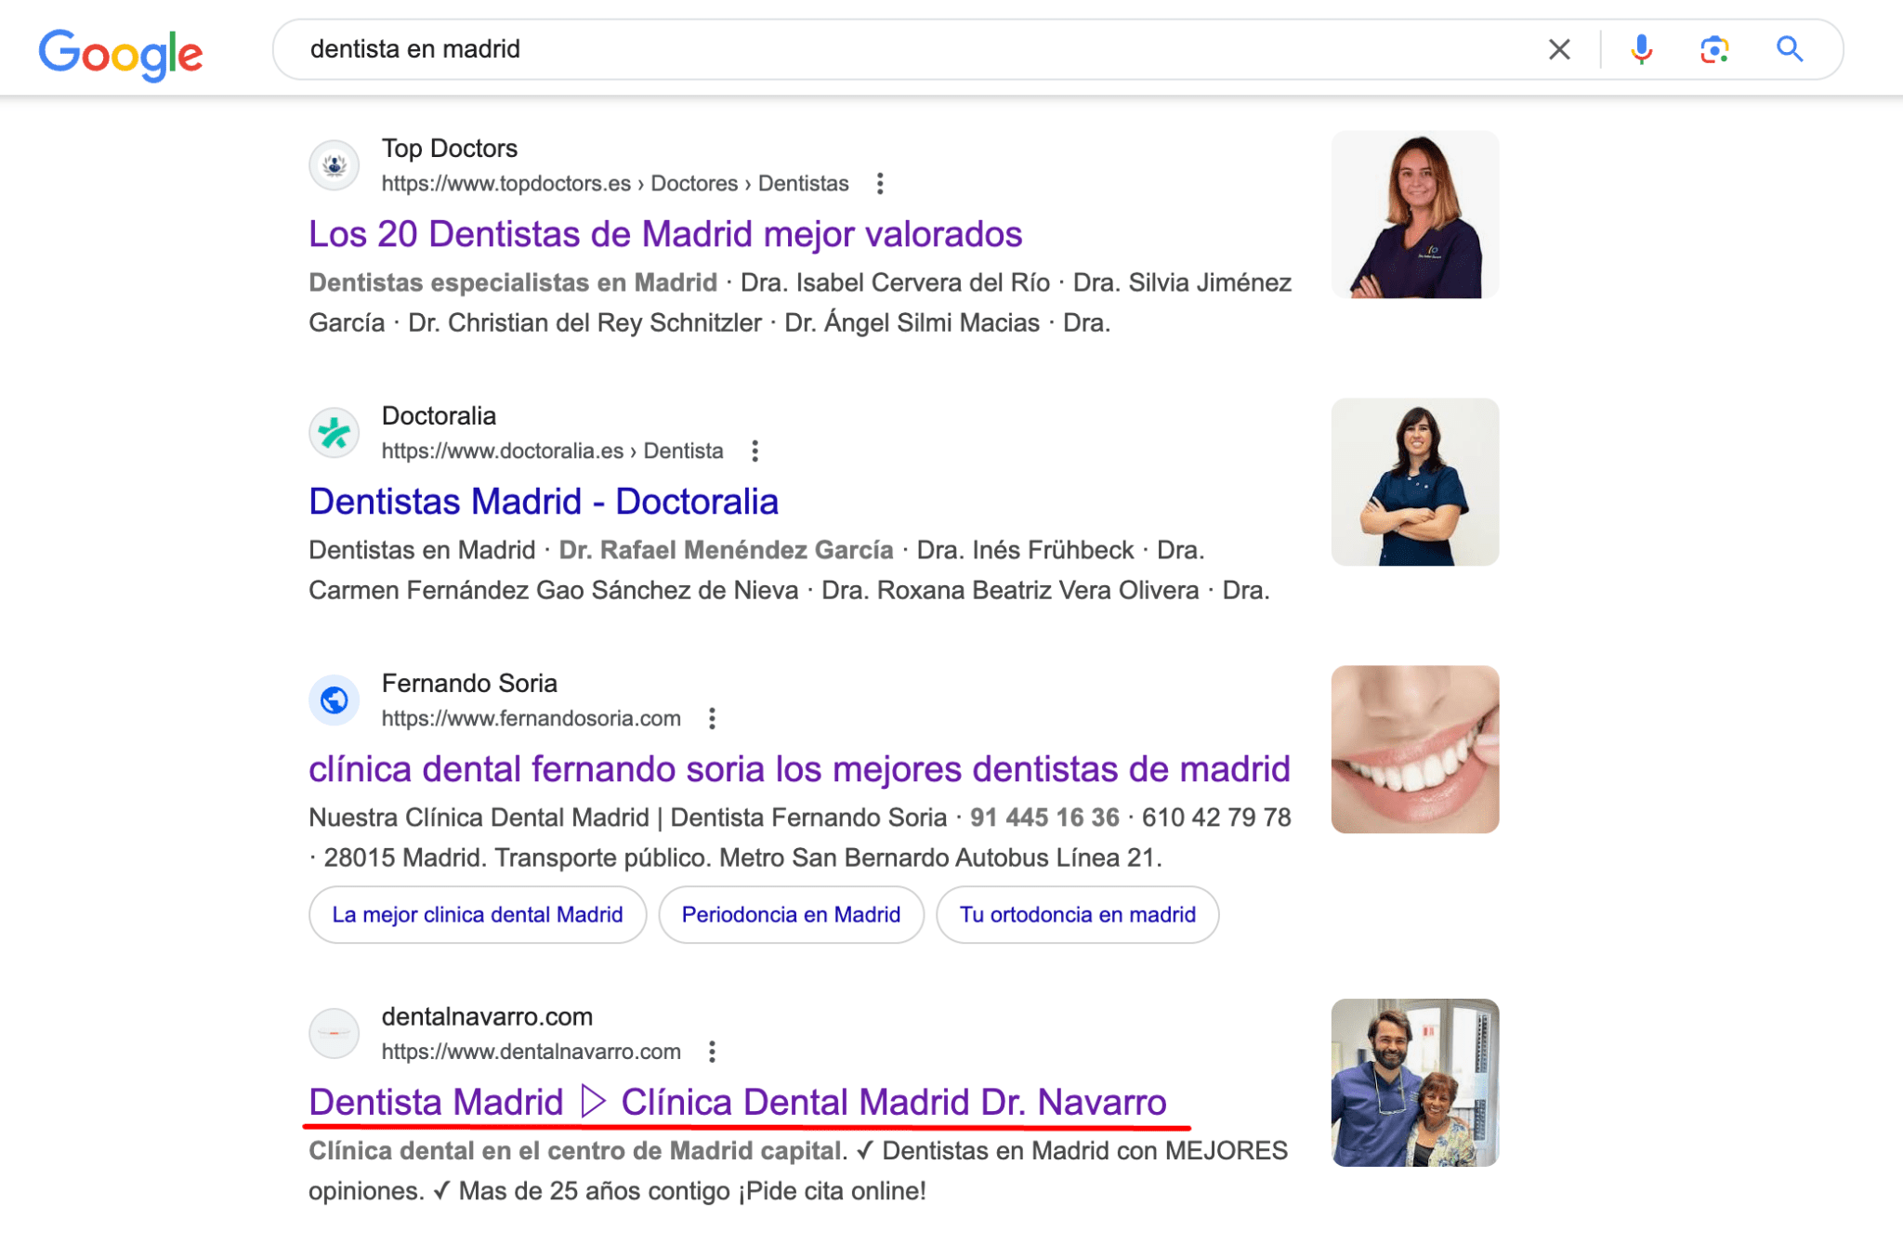Image resolution: width=1903 pixels, height=1256 pixels.
Task: Open Google Lens image search
Action: [1714, 49]
